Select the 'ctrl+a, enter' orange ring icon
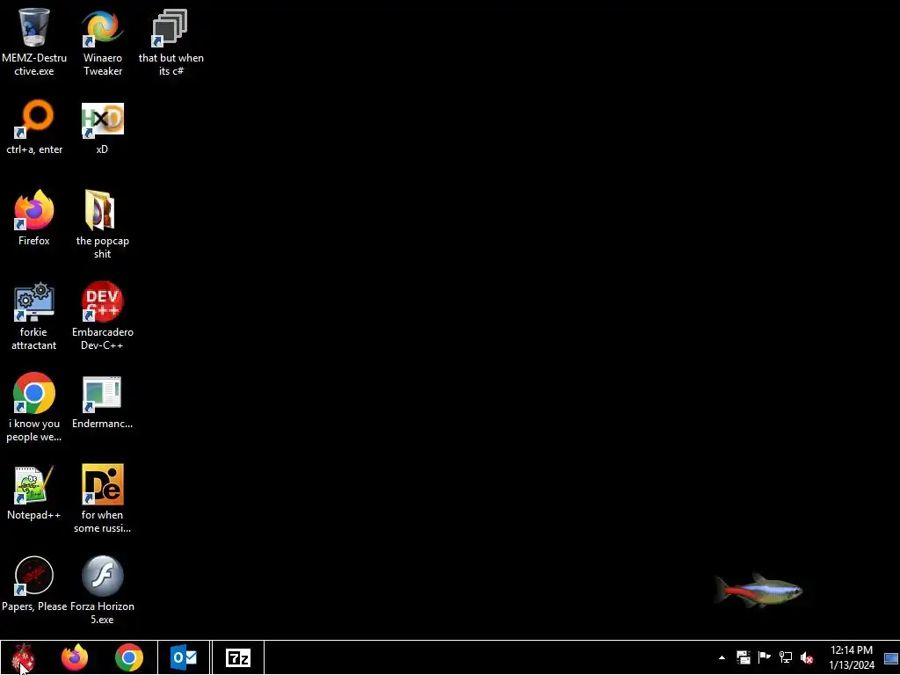 coord(34,120)
